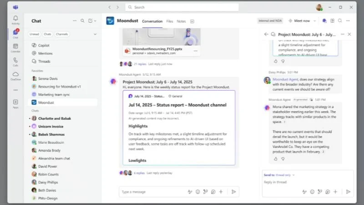364x205 pixels.
Task: Open Chat pane more options ellipsis
Action: click(75, 21)
